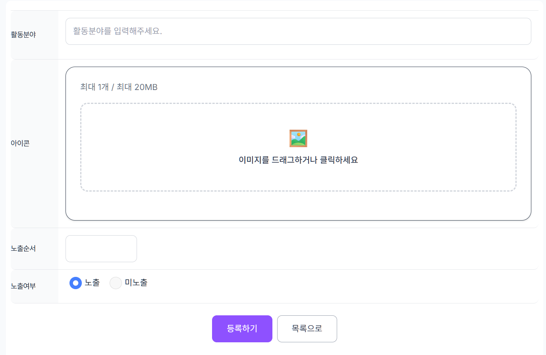Select the 노출 radio button
The width and height of the screenshot is (546, 355).
75,283
